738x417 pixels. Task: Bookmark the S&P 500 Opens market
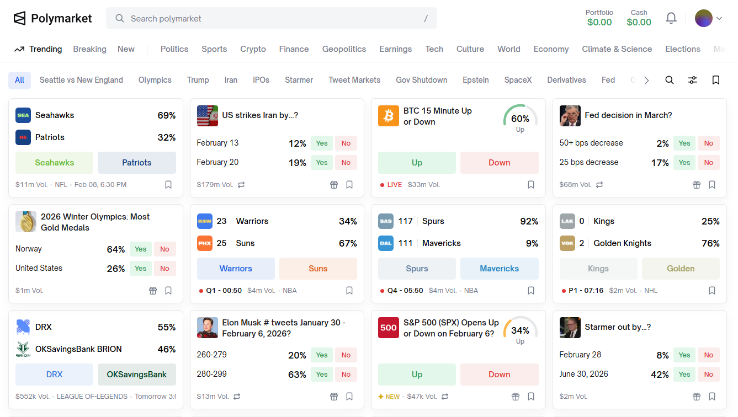pos(531,397)
